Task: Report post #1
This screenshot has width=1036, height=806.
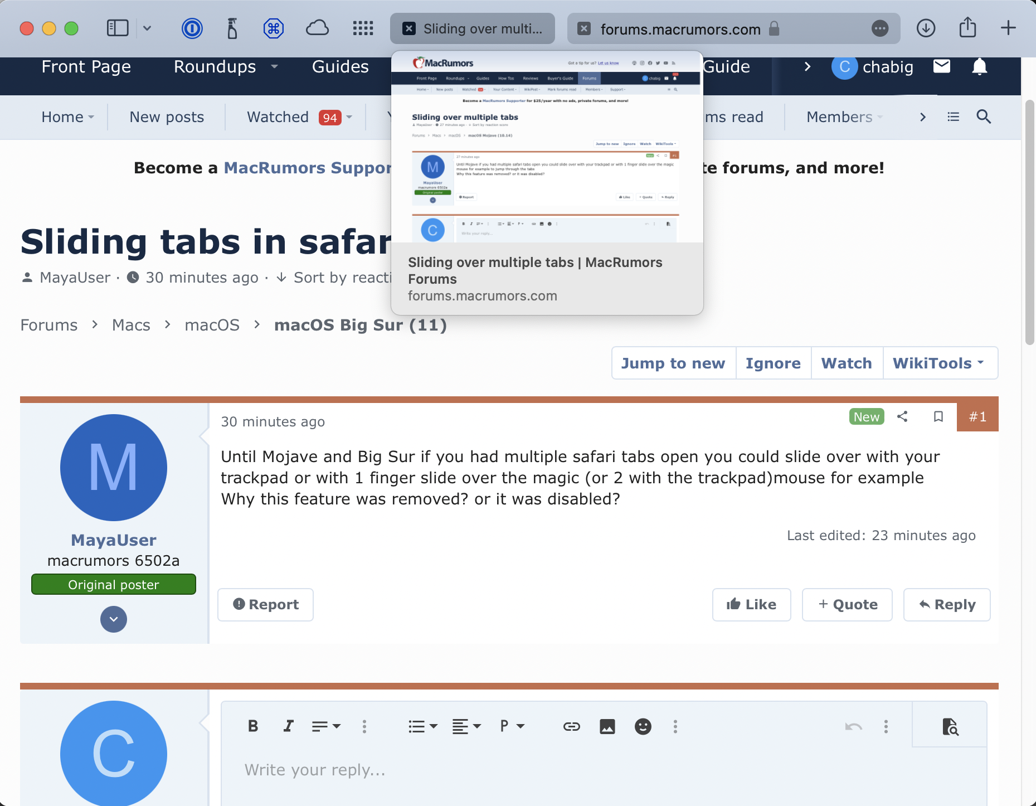Action: tap(265, 605)
